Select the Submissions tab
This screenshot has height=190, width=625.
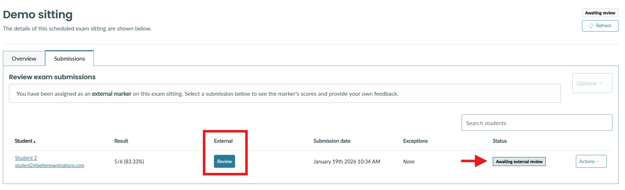pyautogui.click(x=70, y=58)
